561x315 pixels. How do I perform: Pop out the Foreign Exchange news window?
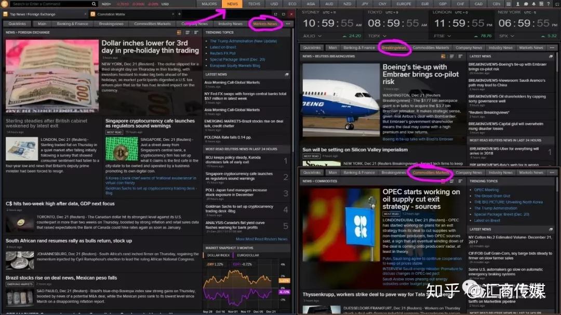tap(275, 15)
